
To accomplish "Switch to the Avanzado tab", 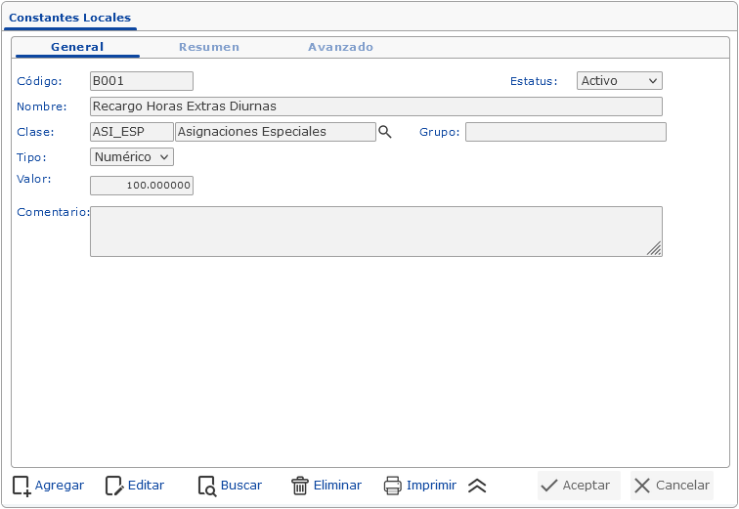I will click(340, 47).
